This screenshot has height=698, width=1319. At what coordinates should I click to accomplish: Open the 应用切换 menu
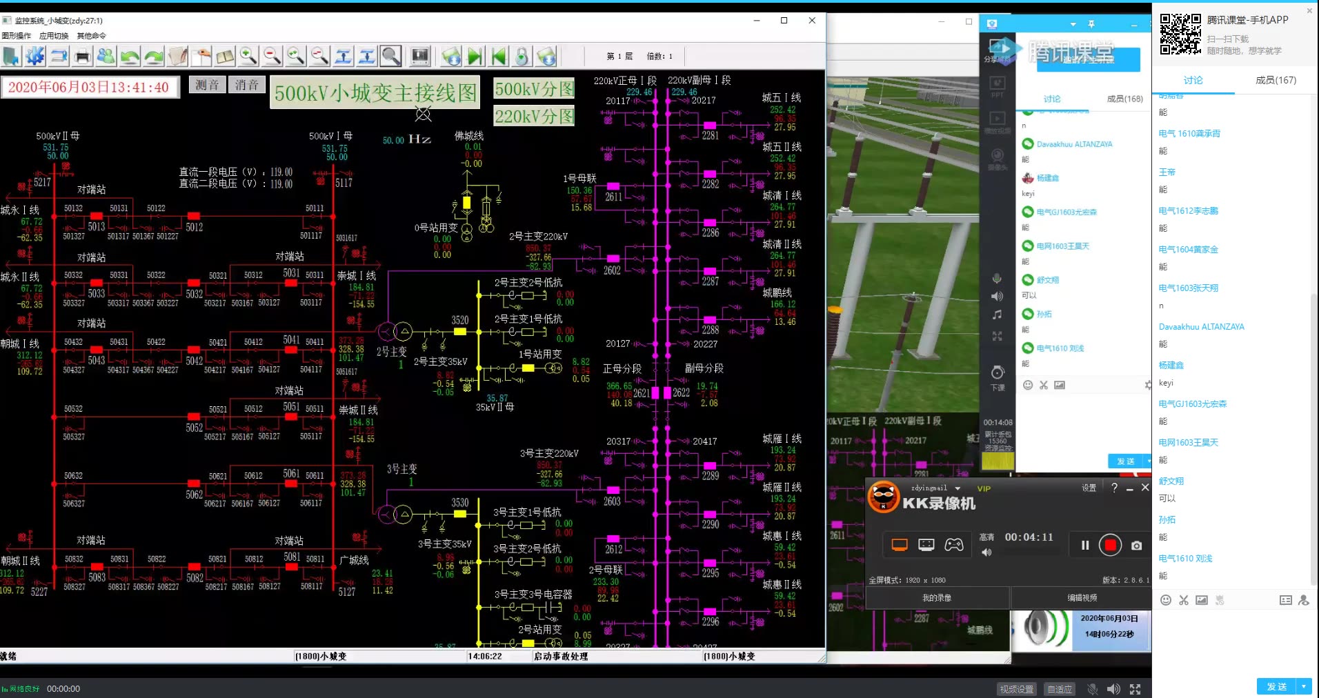pos(54,36)
